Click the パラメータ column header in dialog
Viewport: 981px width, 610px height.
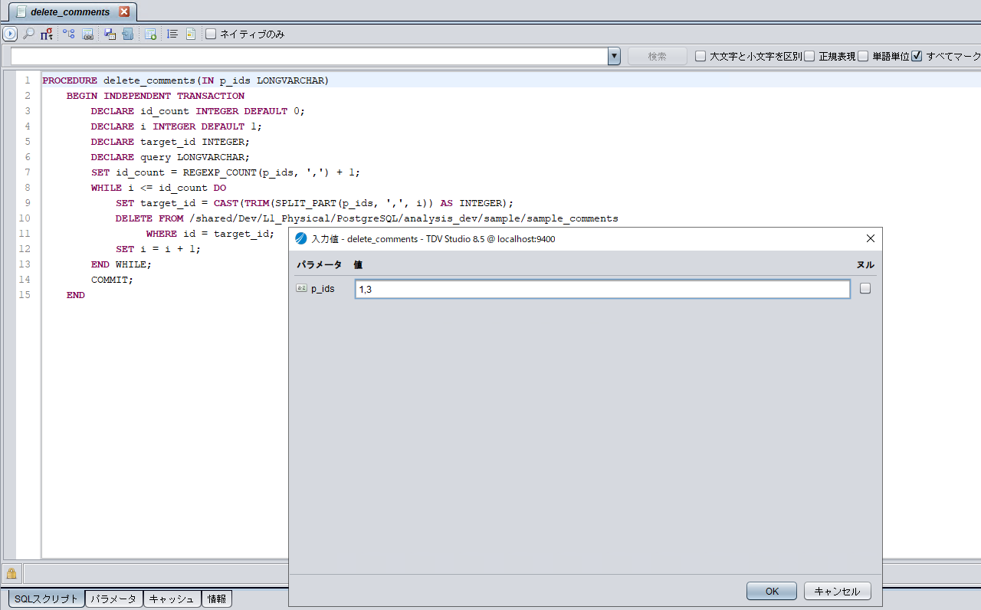tap(319, 264)
